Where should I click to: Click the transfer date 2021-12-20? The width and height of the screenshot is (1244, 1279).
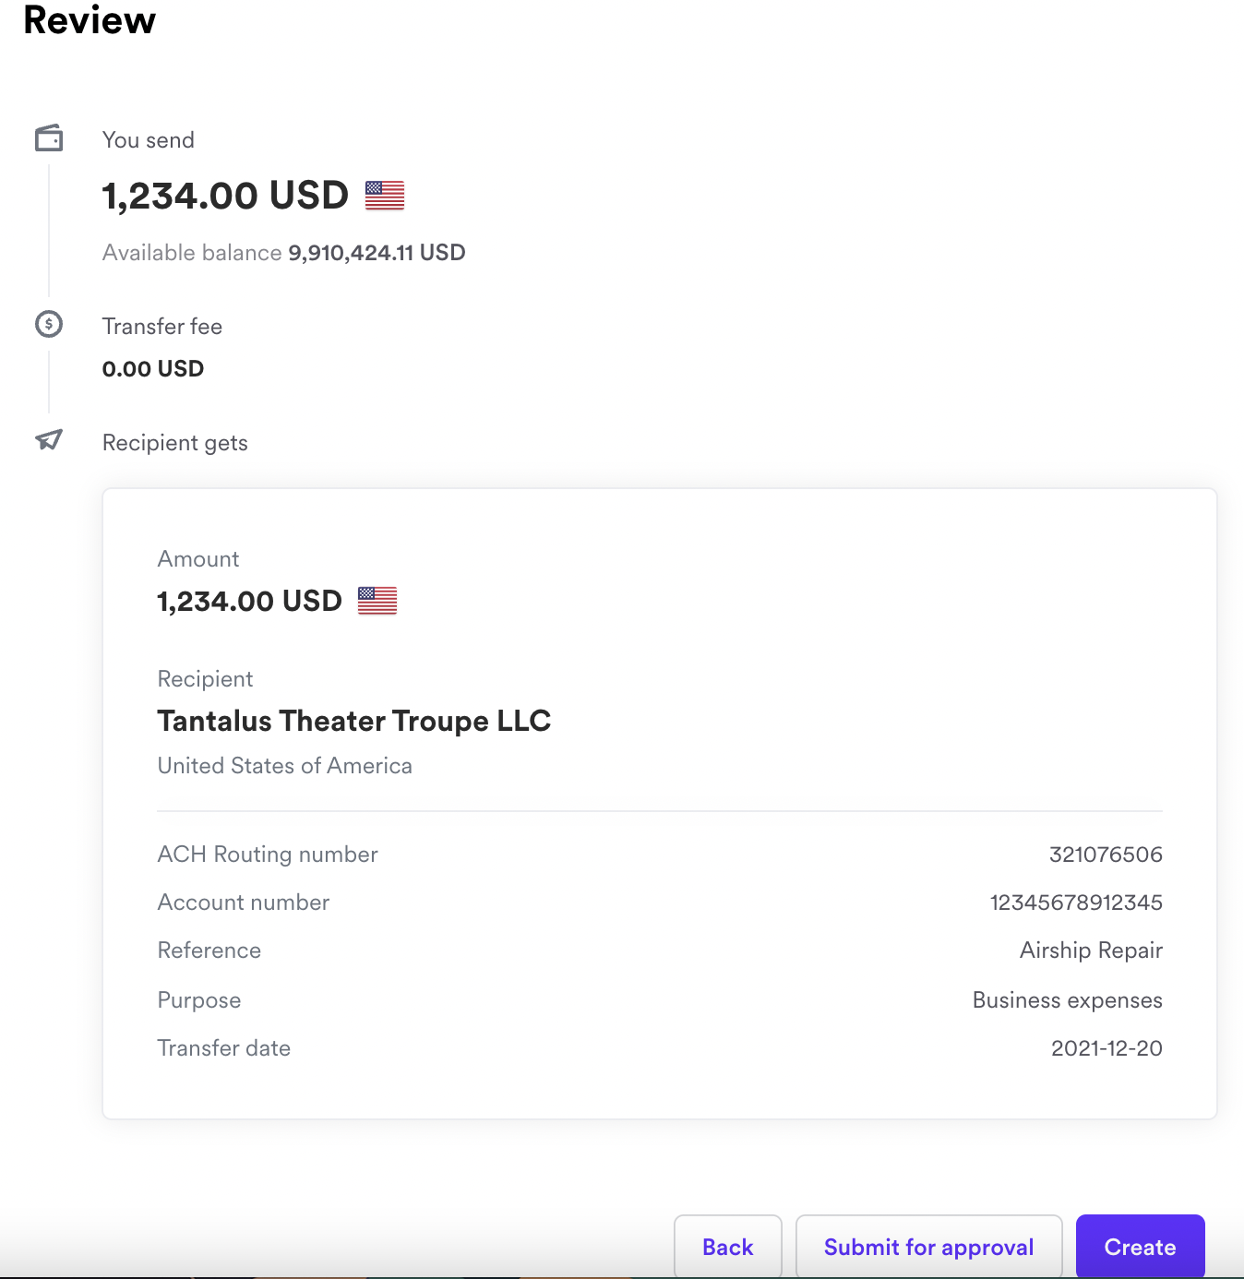click(1106, 1048)
